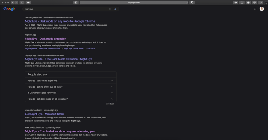The height and width of the screenshot is (140, 268).
Task: Open the Share icon in Safari toolbar
Action: pos(242,2)
